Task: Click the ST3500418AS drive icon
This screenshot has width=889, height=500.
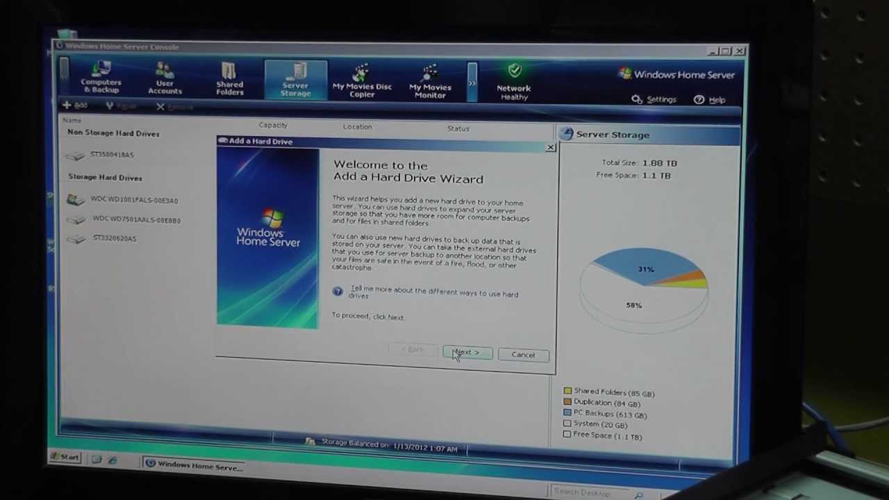Action: click(x=75, y=156)
